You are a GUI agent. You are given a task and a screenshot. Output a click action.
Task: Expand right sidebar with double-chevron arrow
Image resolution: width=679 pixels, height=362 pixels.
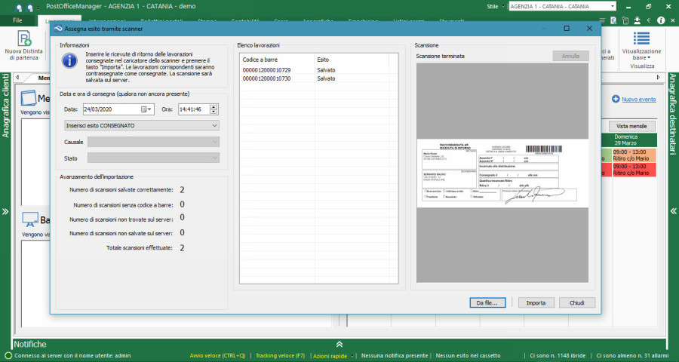[x=674, y=211]
